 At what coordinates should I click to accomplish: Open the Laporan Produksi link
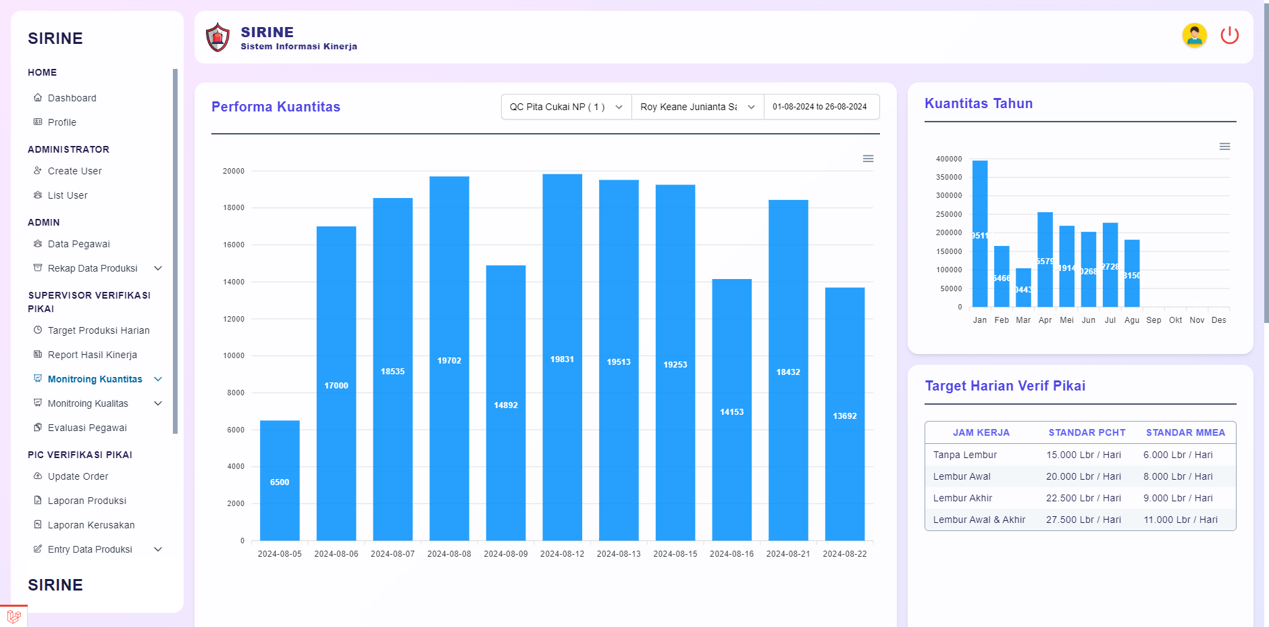87,501
